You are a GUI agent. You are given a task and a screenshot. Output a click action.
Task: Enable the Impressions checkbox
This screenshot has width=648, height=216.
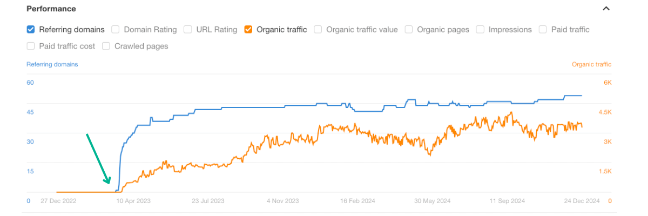tap(480, 30)
